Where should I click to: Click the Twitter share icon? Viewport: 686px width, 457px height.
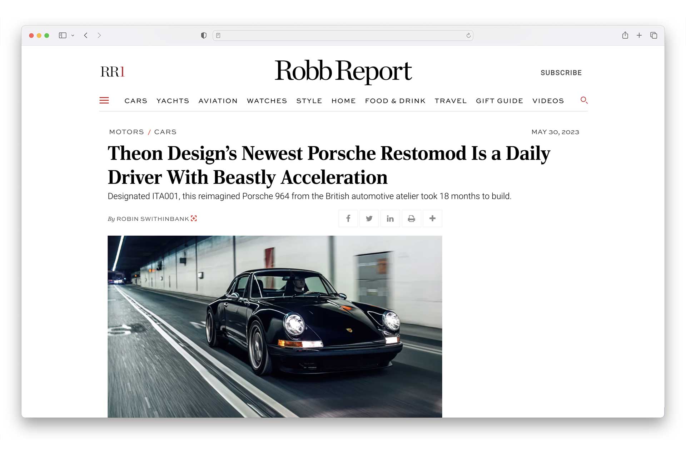click(369, 219)
